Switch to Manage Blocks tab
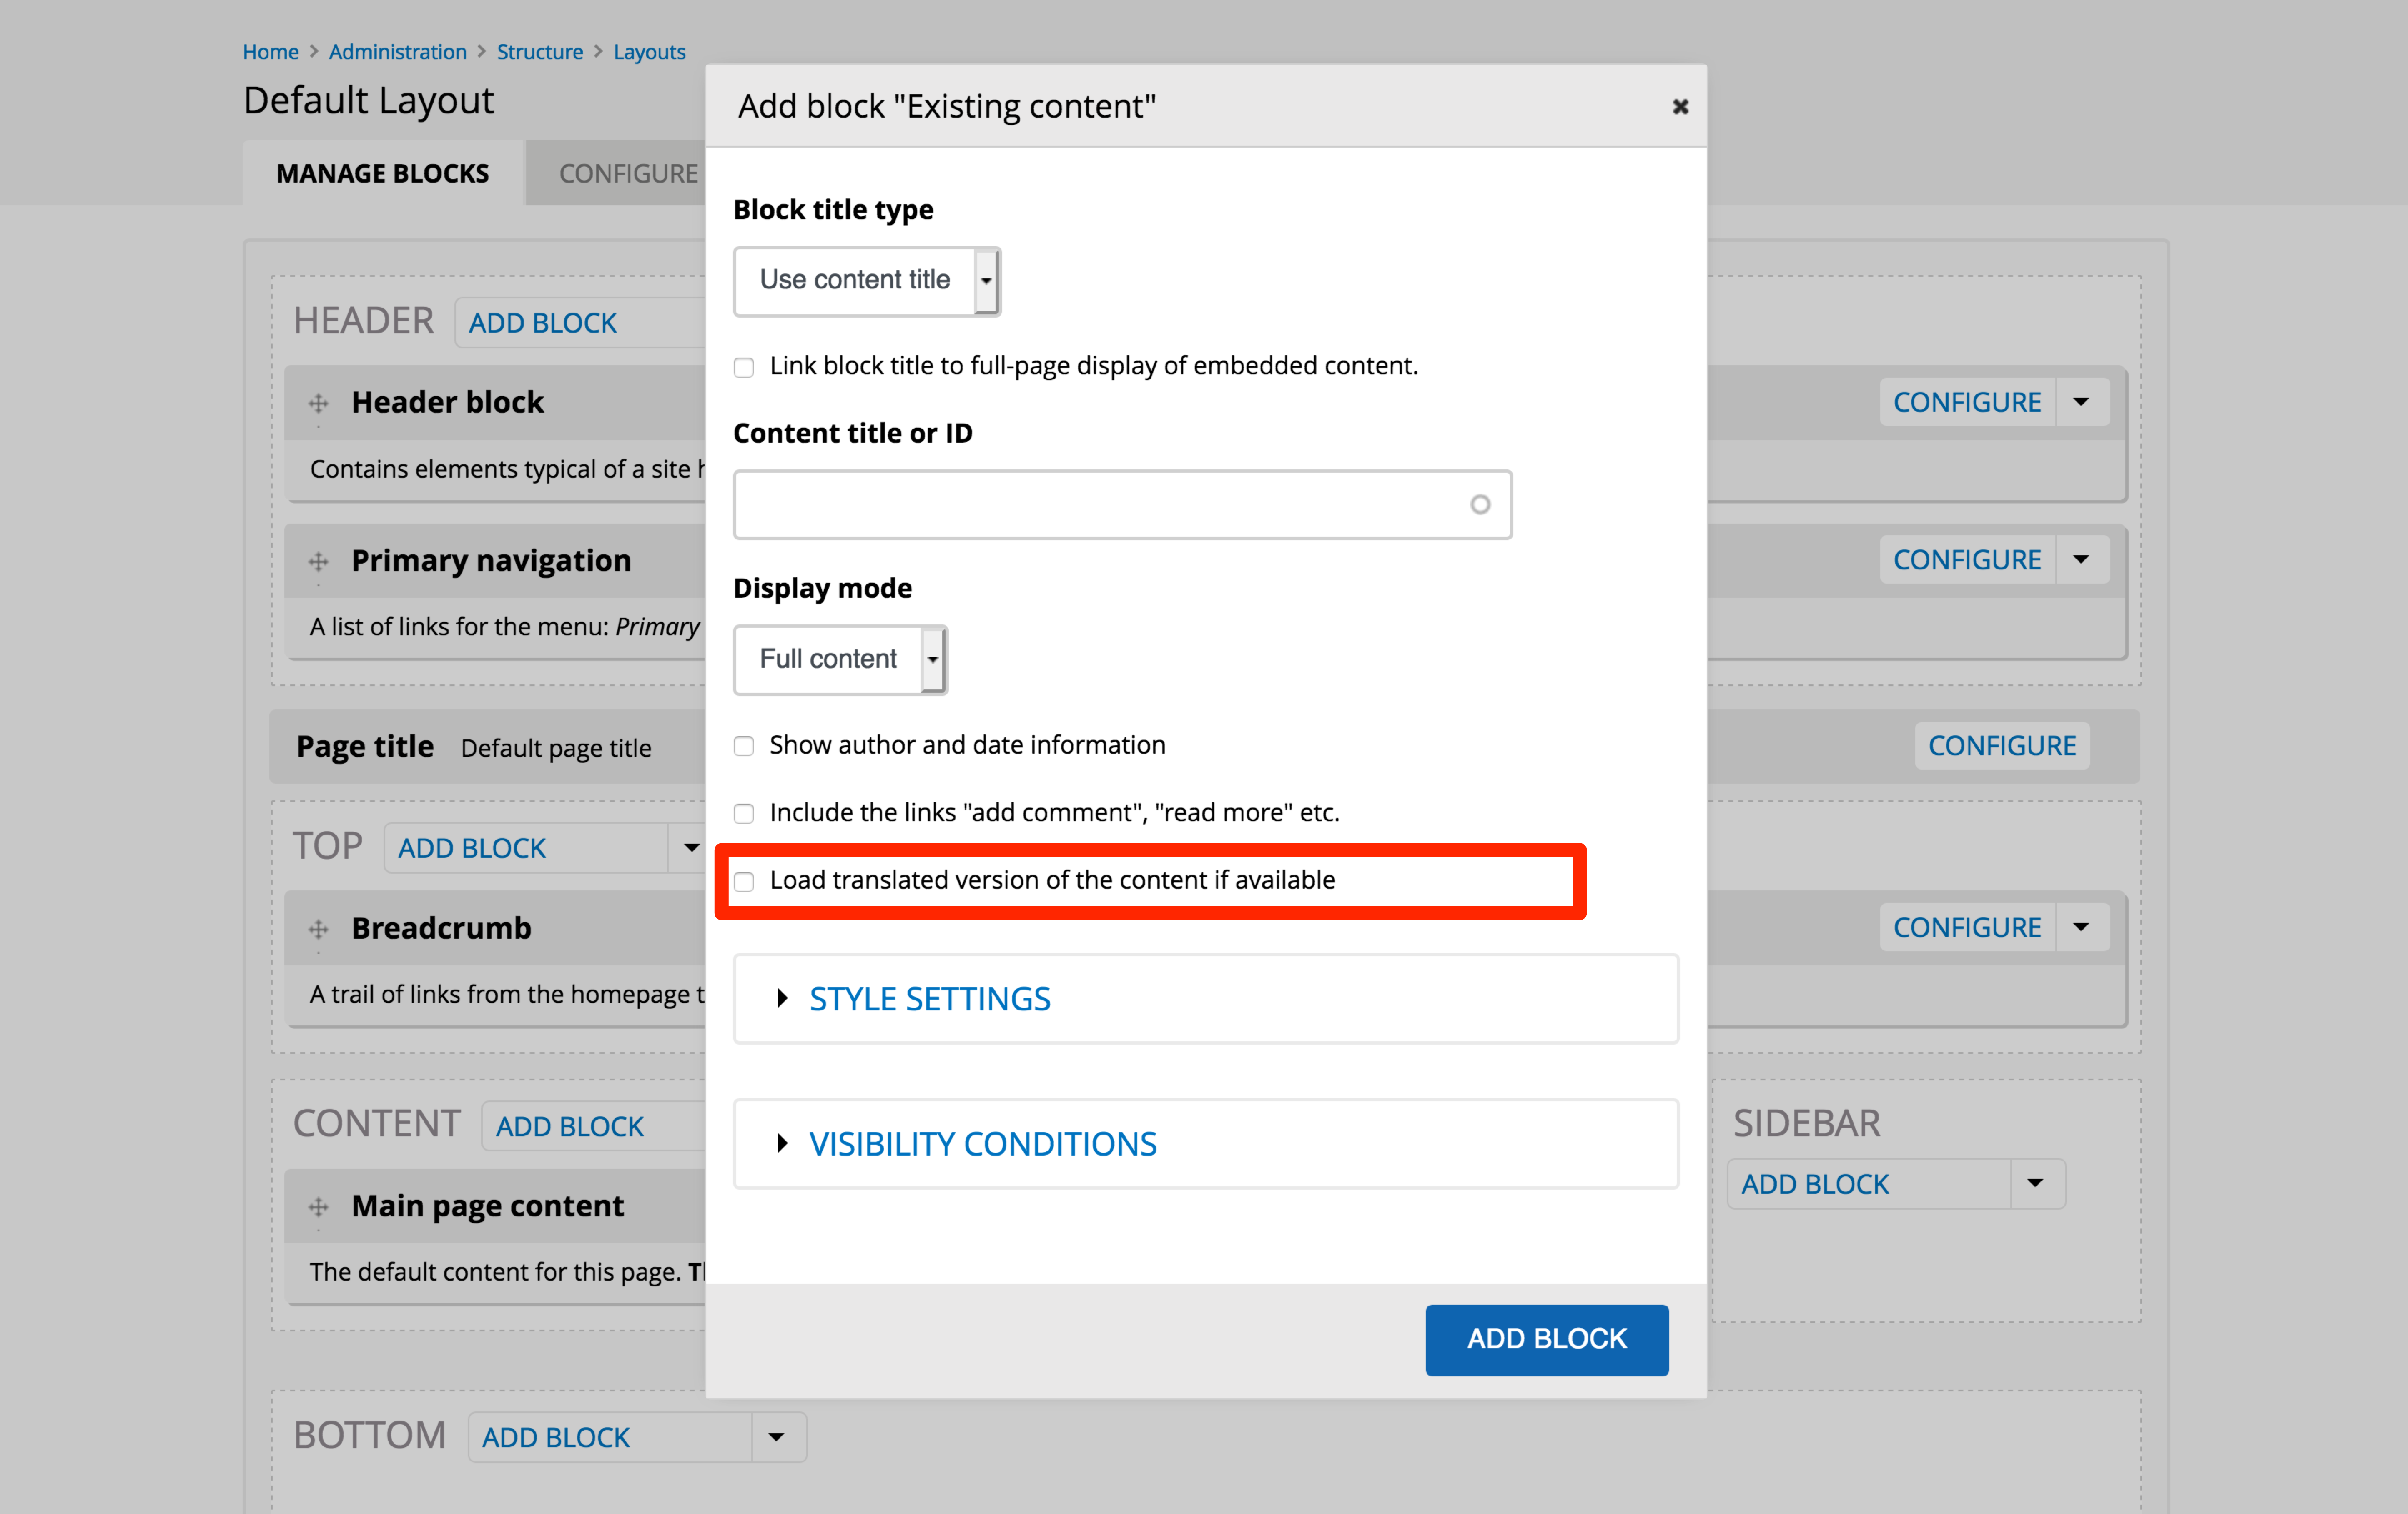Viewport: 2408px width, 1514px height. click(383, 173)
